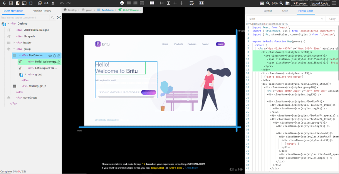Click the dashed select-frame icon in toolbar

click(201, 3)
